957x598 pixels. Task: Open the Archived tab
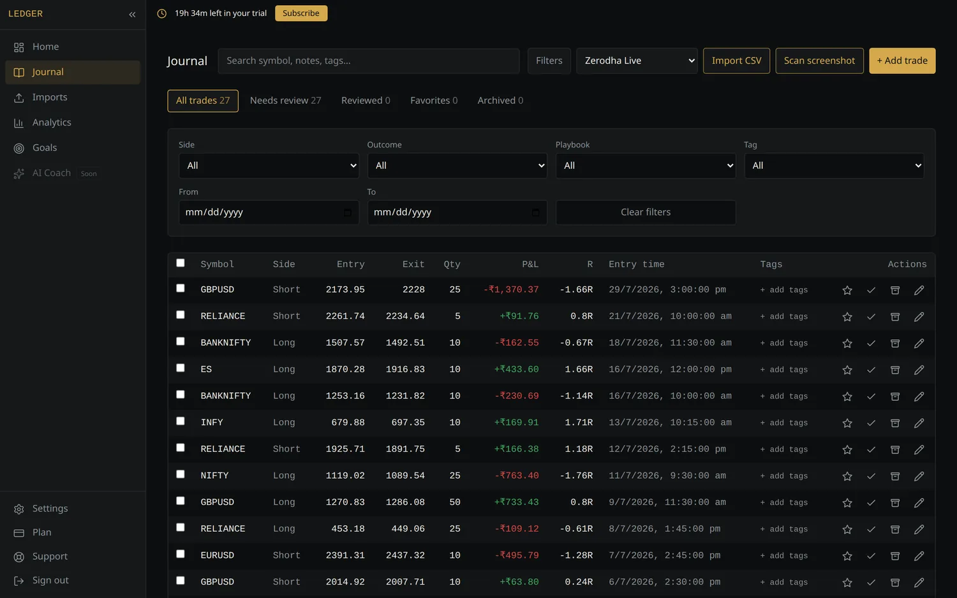(x=500, y=101)
